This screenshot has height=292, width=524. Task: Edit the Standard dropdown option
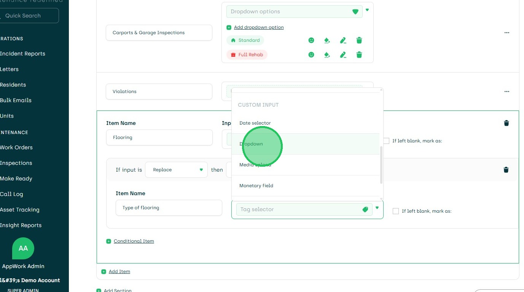click(x=343, y=40)
